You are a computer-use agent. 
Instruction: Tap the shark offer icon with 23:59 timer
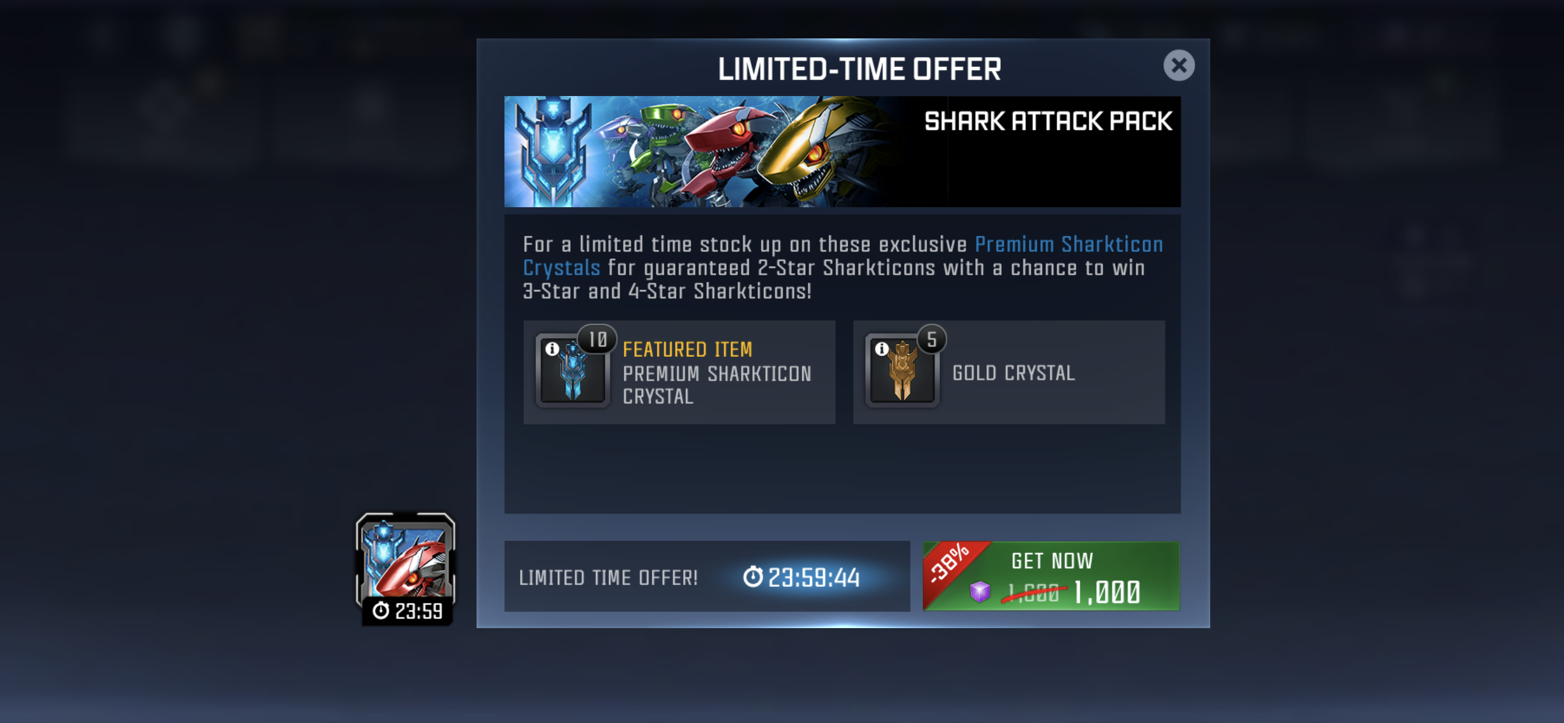(406, 569)
